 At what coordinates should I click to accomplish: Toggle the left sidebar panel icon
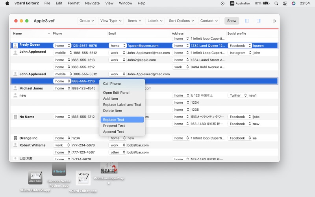(247, 21)
